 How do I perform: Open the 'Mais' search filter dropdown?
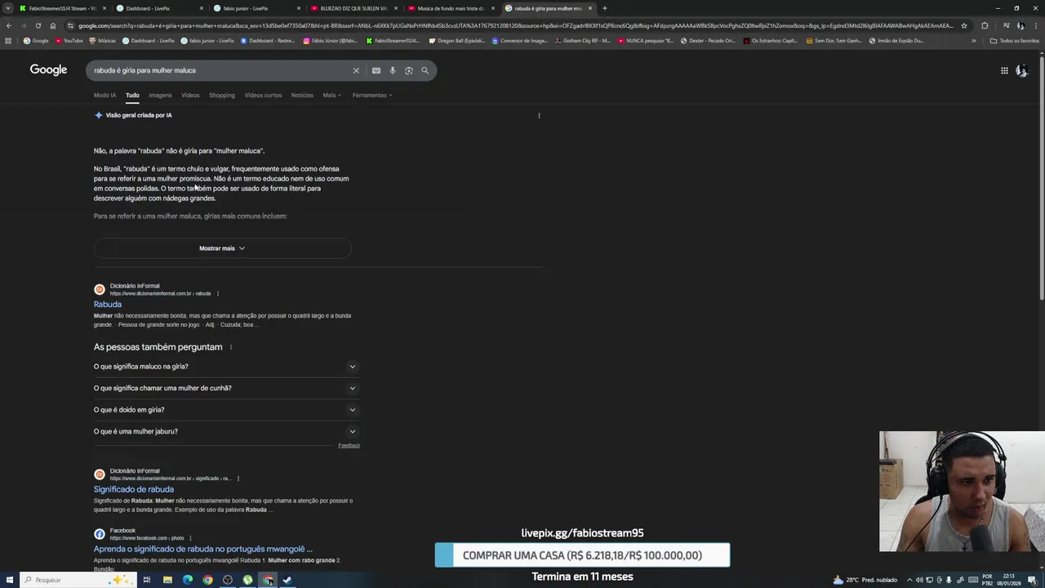point(331,95)
